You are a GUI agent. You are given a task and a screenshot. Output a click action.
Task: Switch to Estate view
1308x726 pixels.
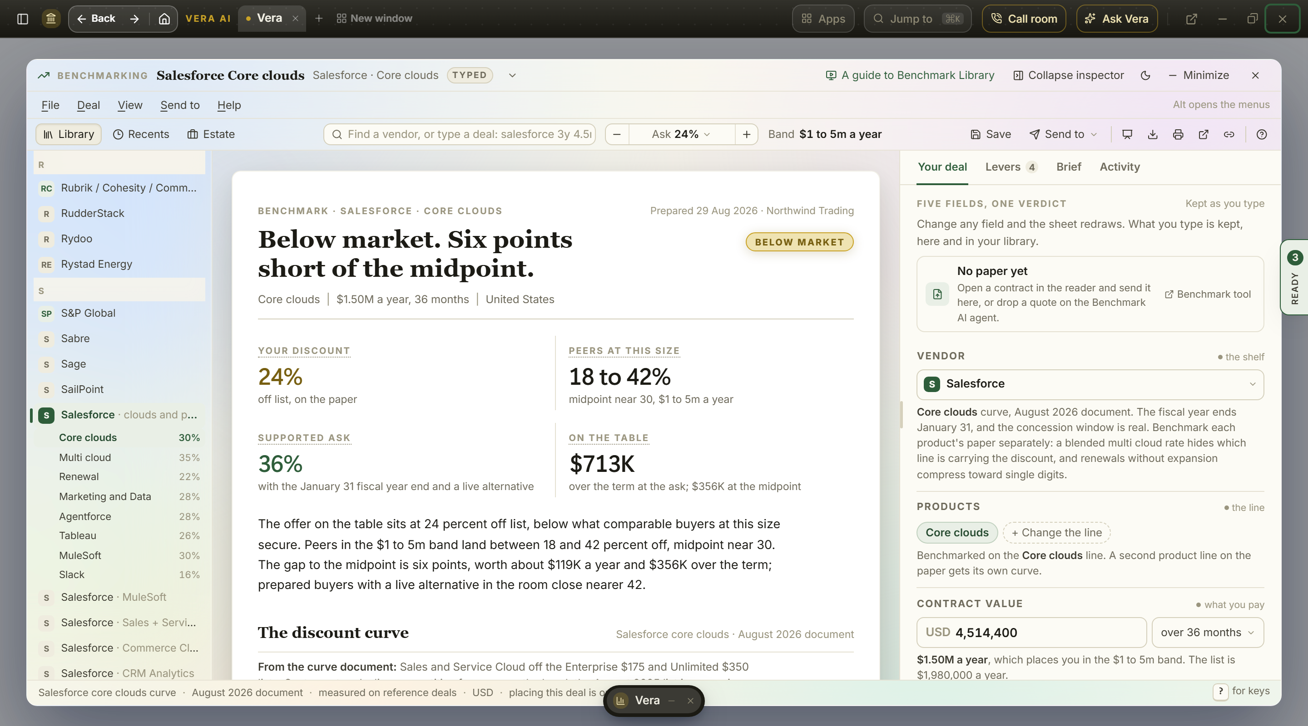click(x=211, y=134)
